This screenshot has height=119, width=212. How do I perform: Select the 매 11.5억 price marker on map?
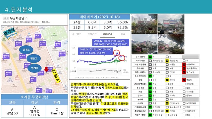(x=62, y=53)
